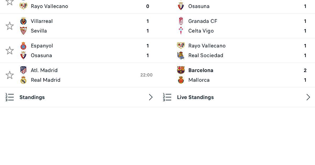Open the Real Sociedad team link
The width and height of the screenshot is (315, 165).
[206, 56]
